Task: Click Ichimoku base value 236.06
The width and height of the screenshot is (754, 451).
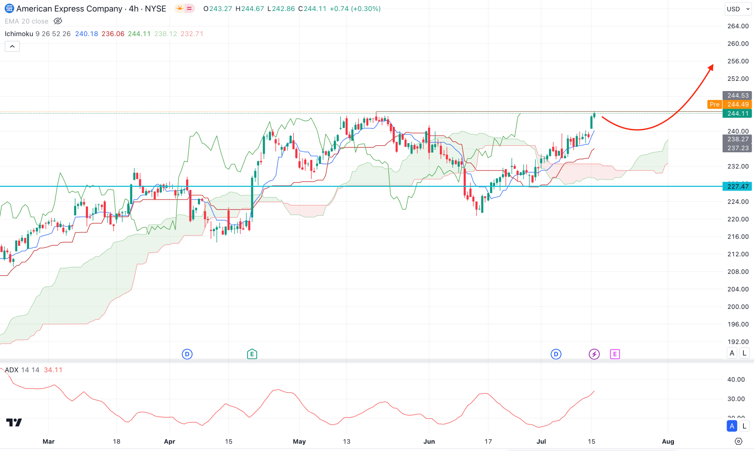Action: click(x=113, y=34)
